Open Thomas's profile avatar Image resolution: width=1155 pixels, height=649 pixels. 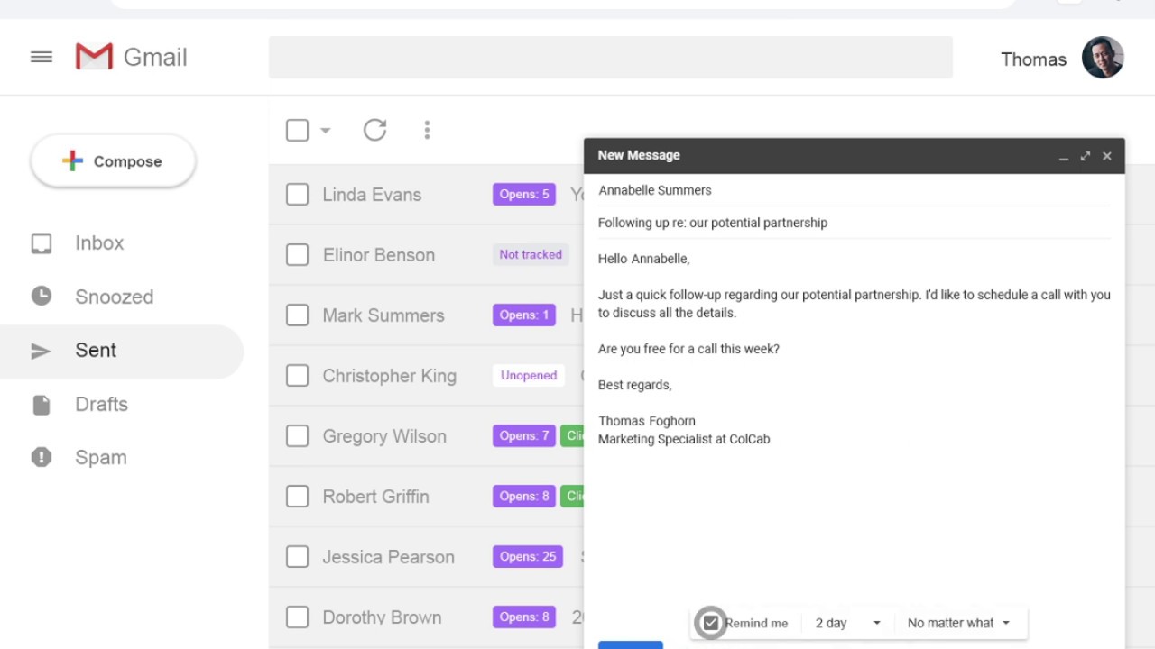(x=1102, y=59)
